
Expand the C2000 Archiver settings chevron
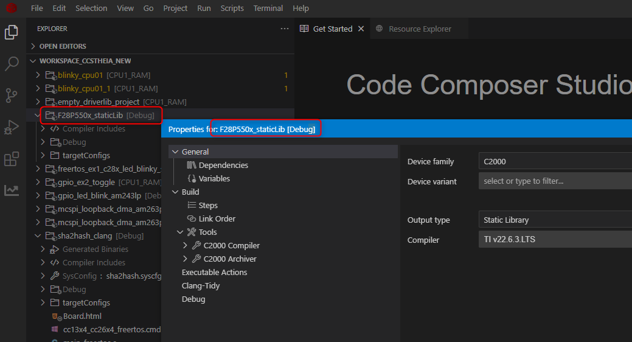pyautogui.click(x=185, y=259)
